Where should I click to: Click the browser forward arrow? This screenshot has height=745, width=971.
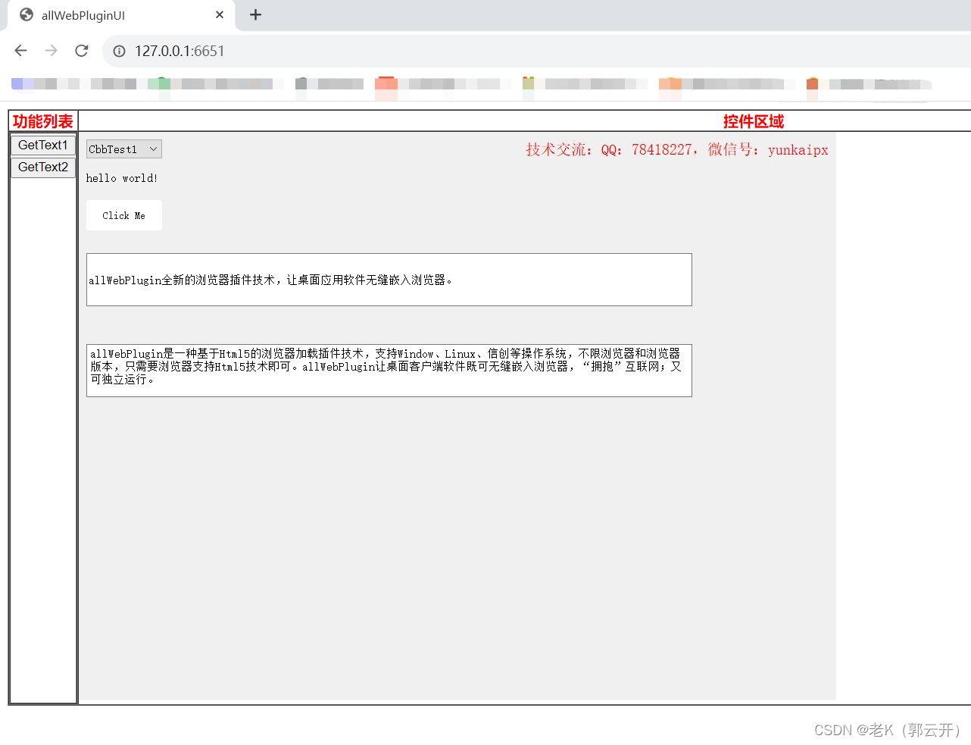[52, 51]
